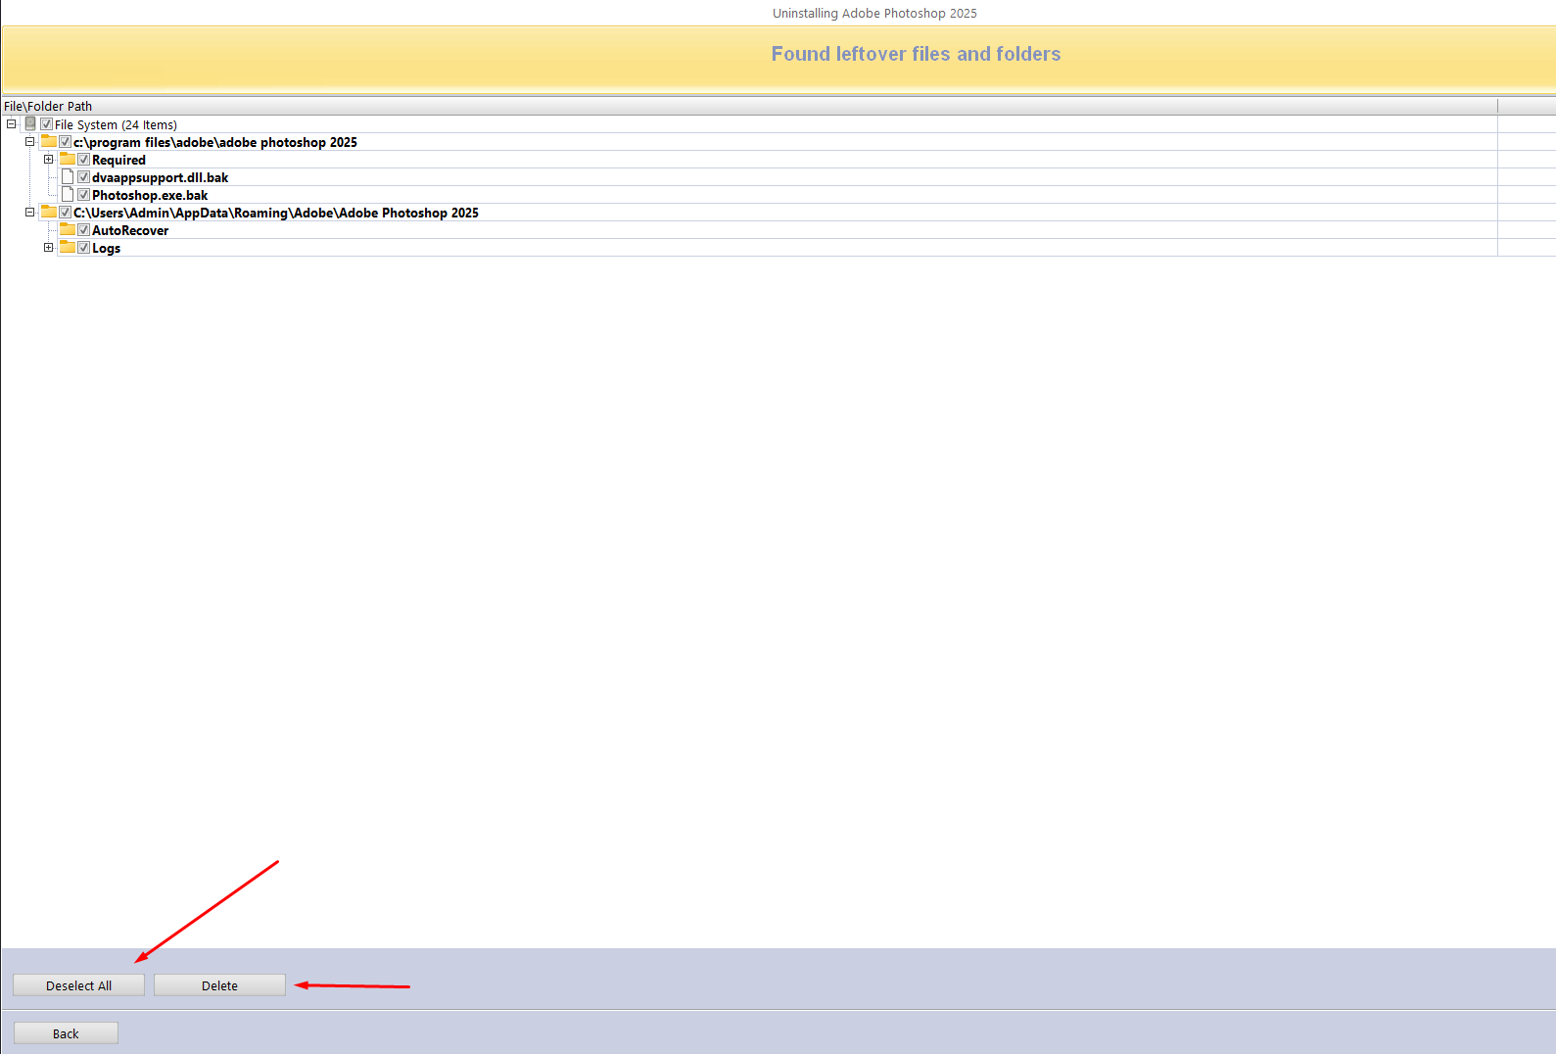Untick the dvaappsupport.dll.bak checkbox
This screenshot has height=1054, width=1556.
(84, 177)
